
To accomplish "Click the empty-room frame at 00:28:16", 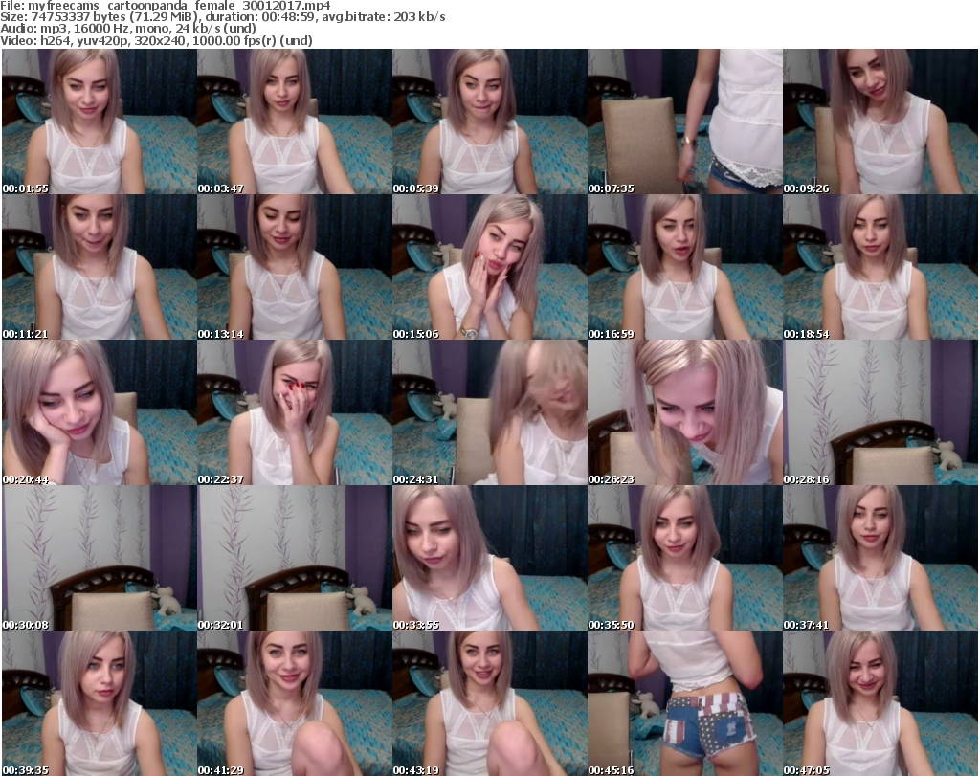I will point(880,412).
